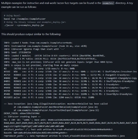The image size is (138, 139).
Task: Click the bazel run //examples:ExampleFuzzer command
Action: point(25,19)
